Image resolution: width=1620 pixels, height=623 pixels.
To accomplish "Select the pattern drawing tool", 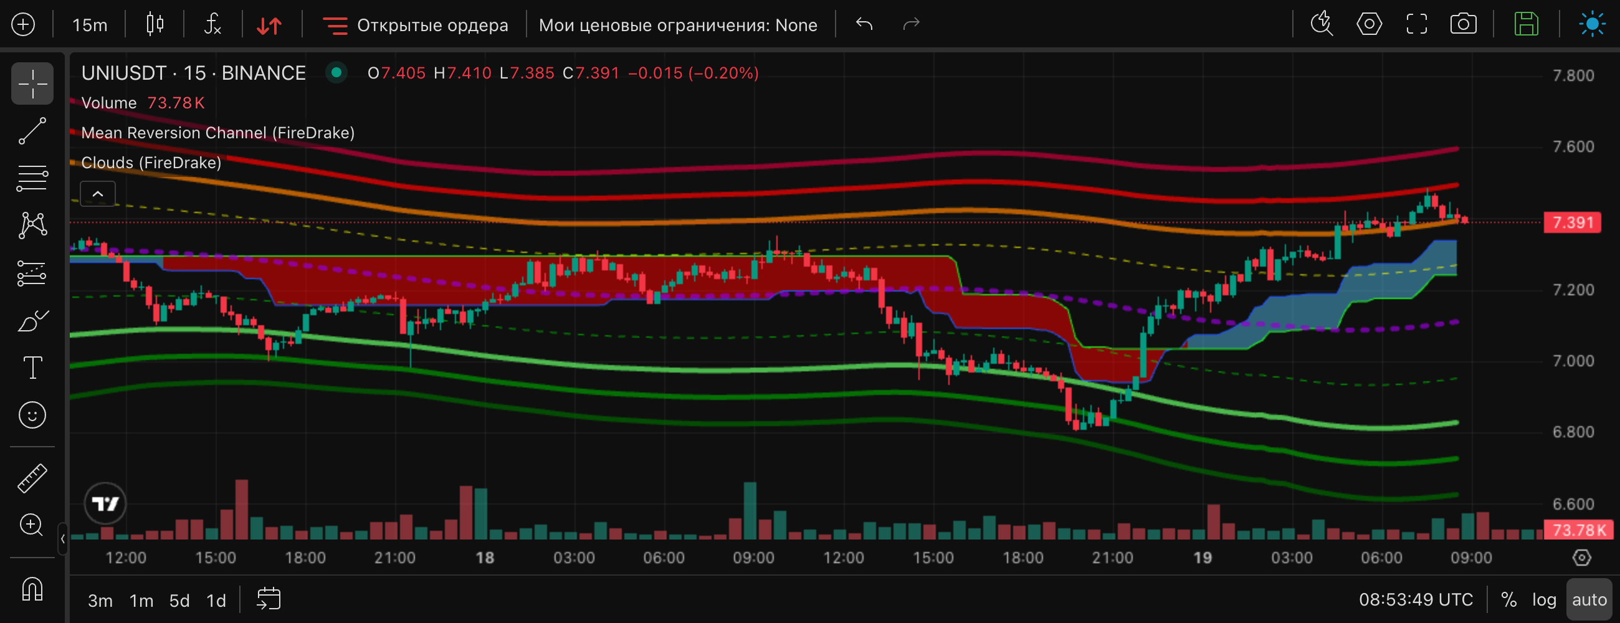I will pyautogui.click(x=32, y=226).
